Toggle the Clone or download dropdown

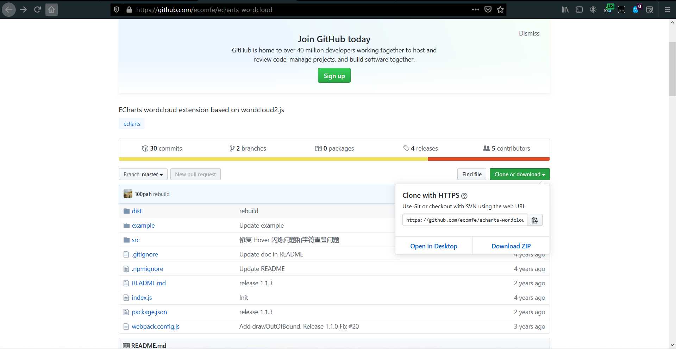click(x=519, y=174)
